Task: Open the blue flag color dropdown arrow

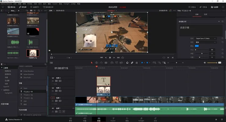Action: [x=144, y=63]
